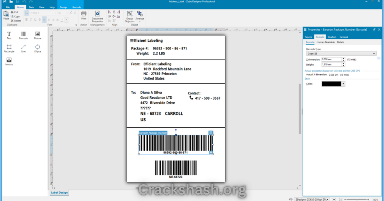Click the canvas vertical scrollbar
Image resolution: width=384 pixels, height=201 pixels.
pos(300,108)
